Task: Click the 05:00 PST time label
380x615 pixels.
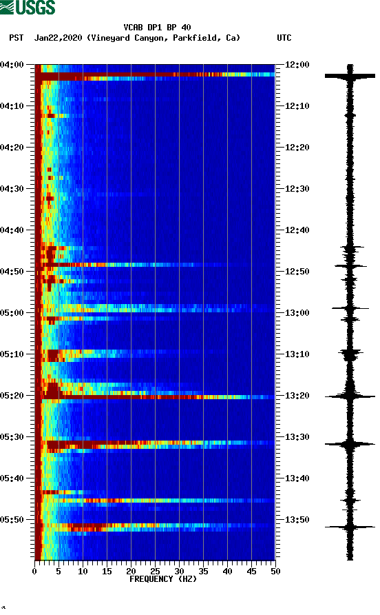Action: (x=12, y=313)
